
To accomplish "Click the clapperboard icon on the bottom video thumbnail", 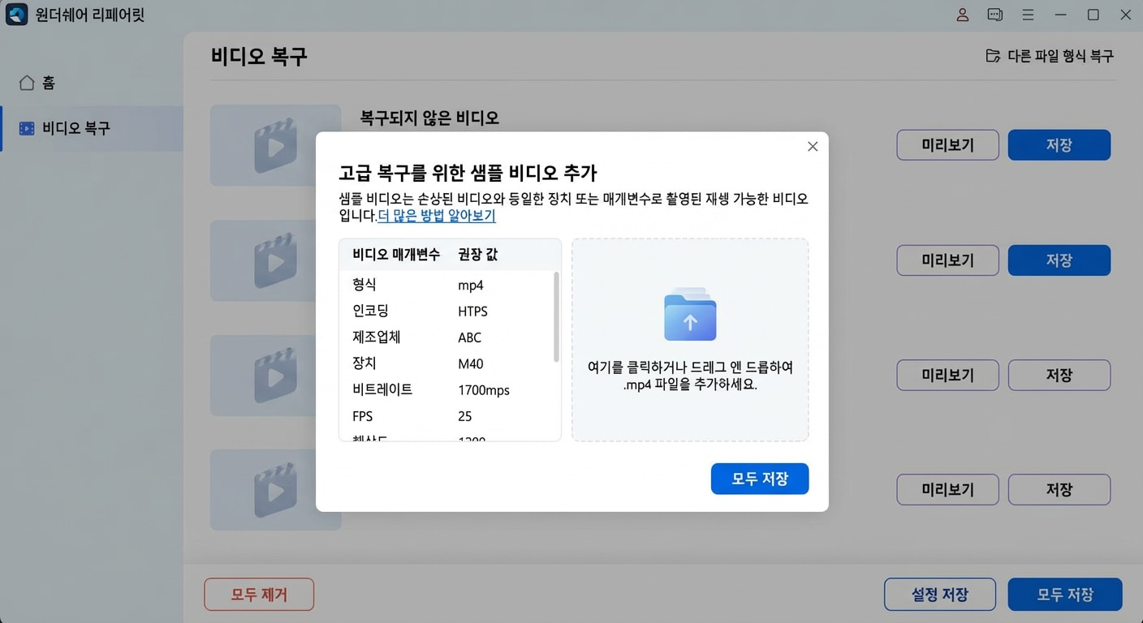I will (x=276, y=489).
